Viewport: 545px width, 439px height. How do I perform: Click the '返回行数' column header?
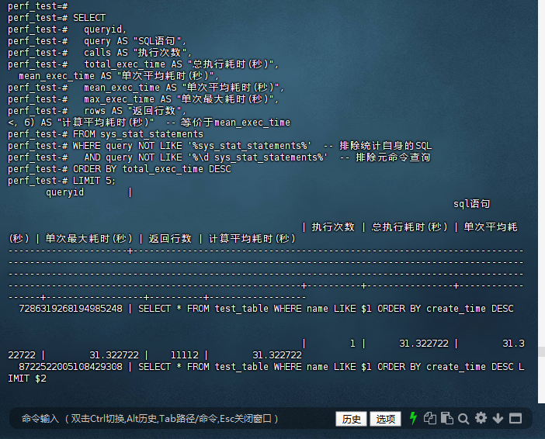coord(170,239)
